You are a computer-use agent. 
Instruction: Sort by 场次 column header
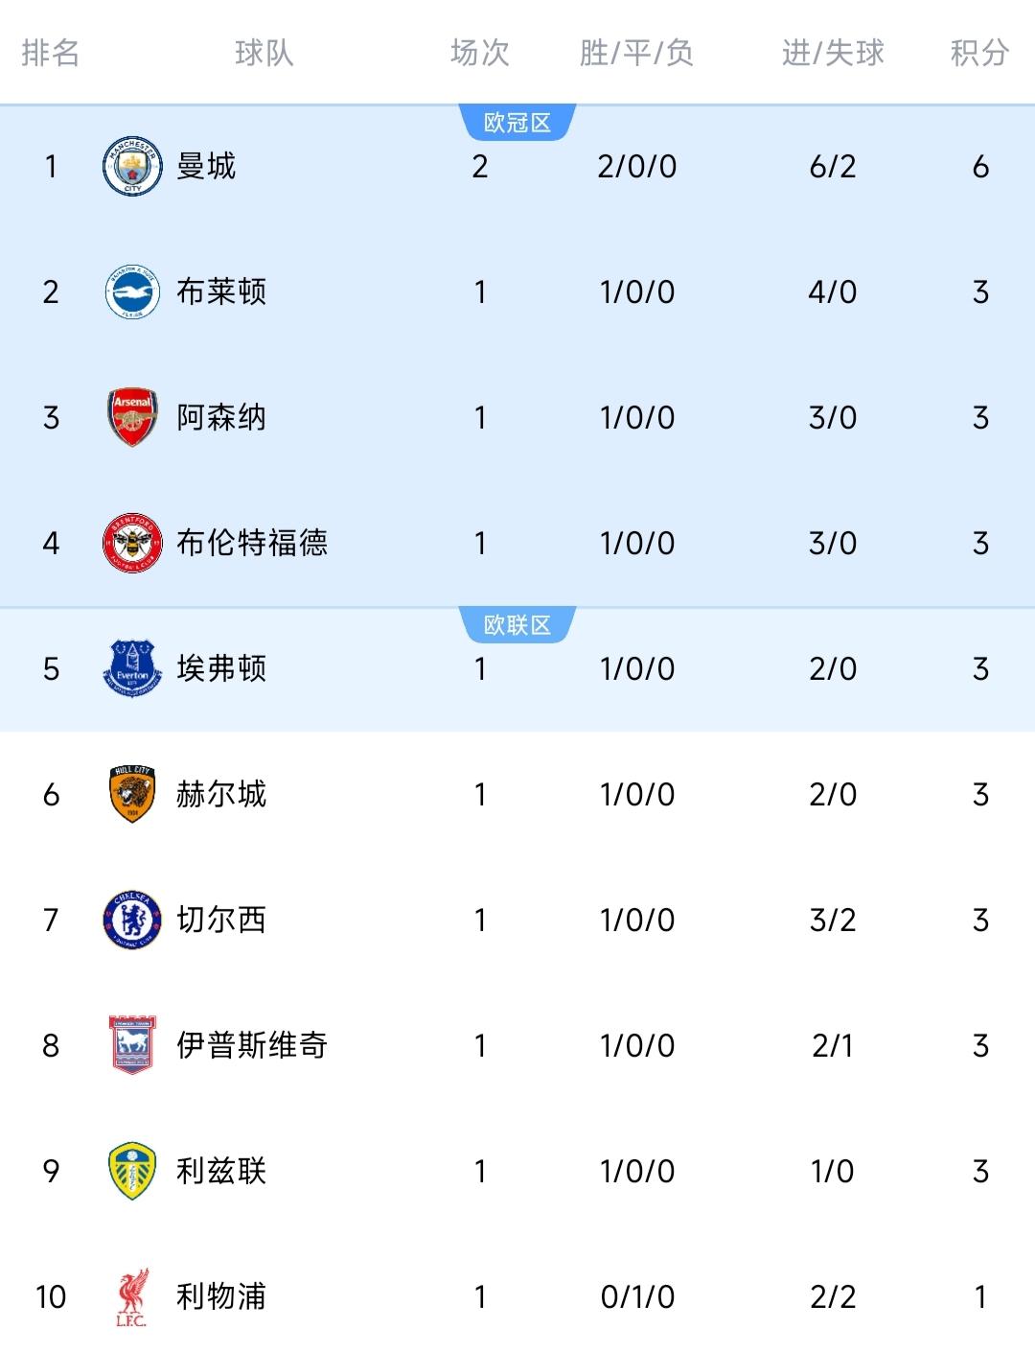480,52
